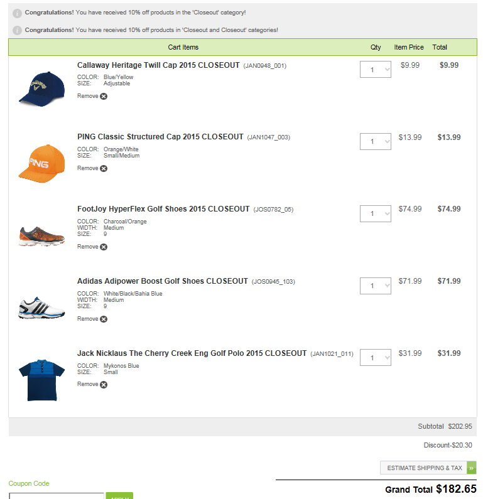The height and width of the screenshot is (499, 483).
Task: Open quantity dropdown for PING Classic Cap
Action: [375, 141]
